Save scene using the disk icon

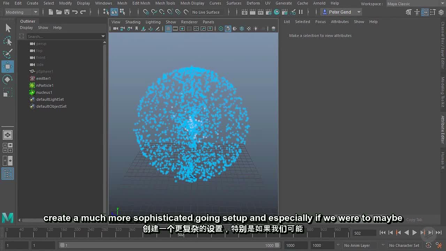[x=67, y=12]
